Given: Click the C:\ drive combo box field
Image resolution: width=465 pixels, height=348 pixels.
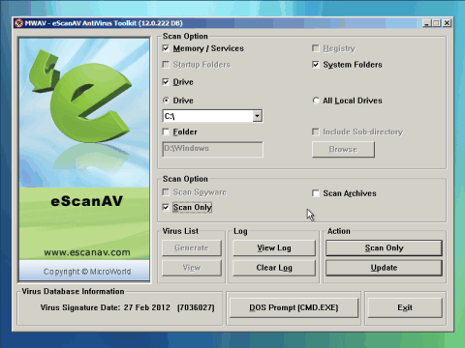Looking at the screenshot, I should coord(212,116).
